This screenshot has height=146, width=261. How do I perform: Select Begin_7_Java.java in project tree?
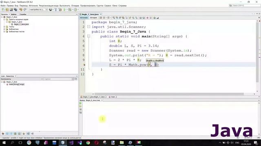pos(21,24)
